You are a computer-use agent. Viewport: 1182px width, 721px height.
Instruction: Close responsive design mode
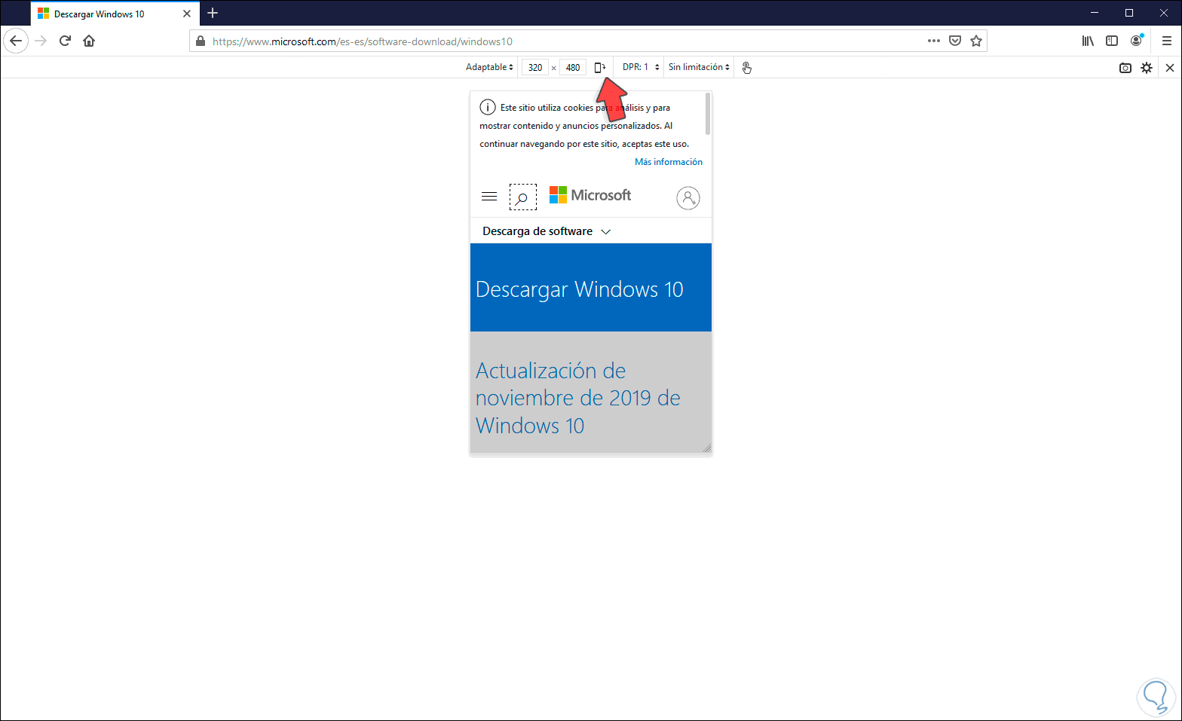tap(1170, 68)
